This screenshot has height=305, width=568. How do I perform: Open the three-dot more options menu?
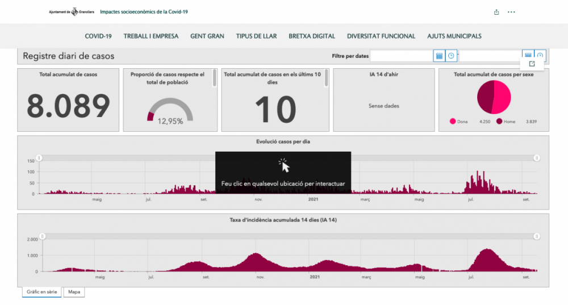point(511,12)
